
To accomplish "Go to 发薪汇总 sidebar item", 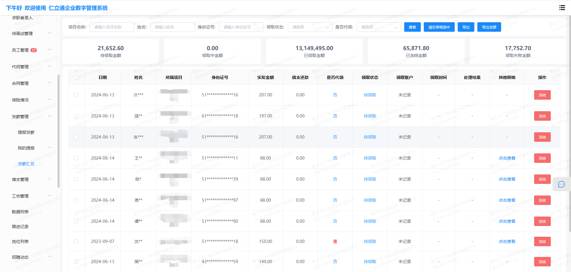I will tap(26, 164).
